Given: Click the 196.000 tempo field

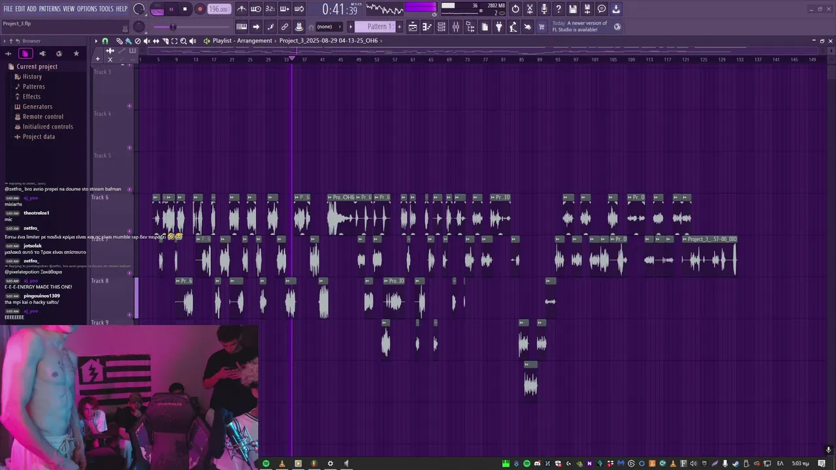Looking at the screenshot, I should tap(219, 9).
